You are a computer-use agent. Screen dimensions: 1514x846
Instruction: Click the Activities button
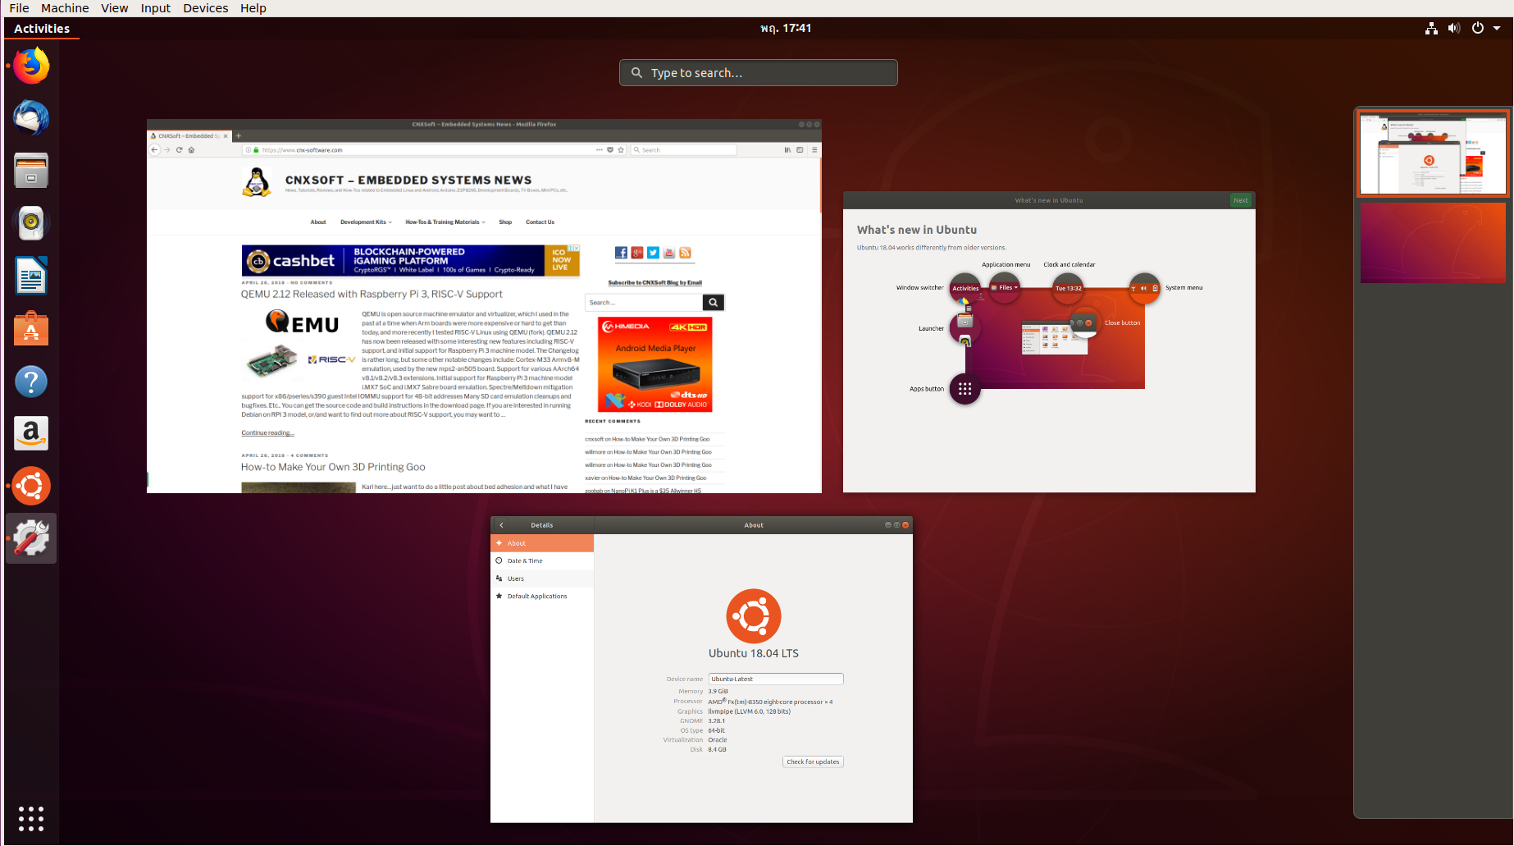42,28
